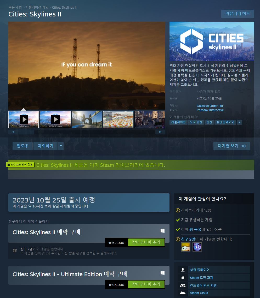Click the single-player person icon
260x298 pixels.
tap(183, 270)
